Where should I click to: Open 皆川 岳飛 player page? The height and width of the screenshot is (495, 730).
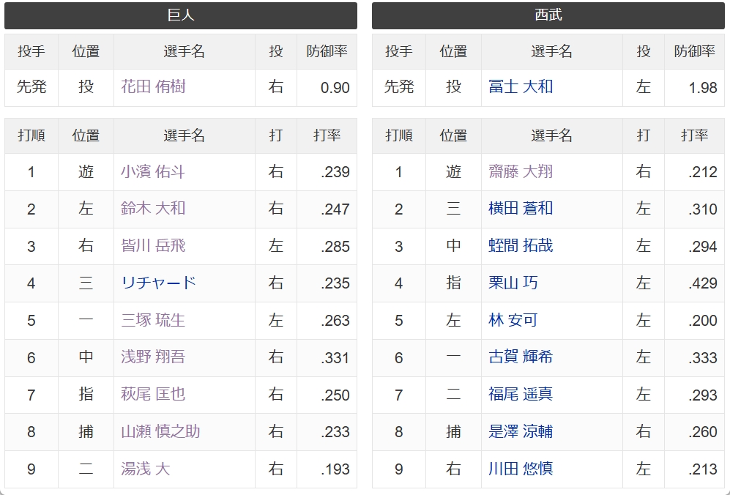point(153,246)
